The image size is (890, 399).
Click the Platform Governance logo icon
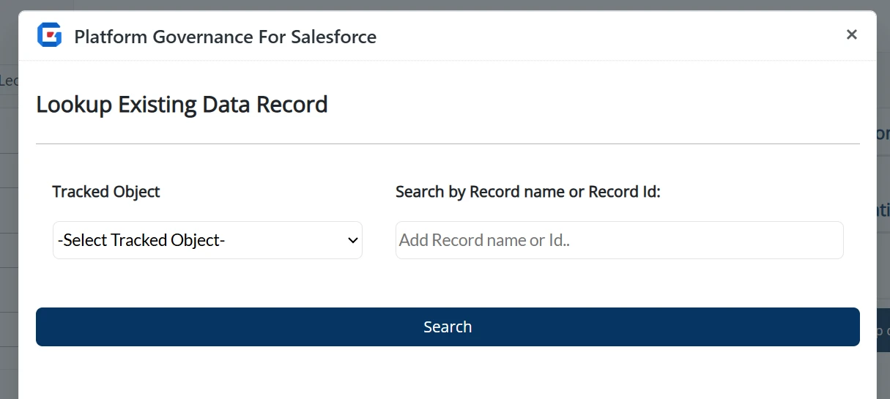50,35
